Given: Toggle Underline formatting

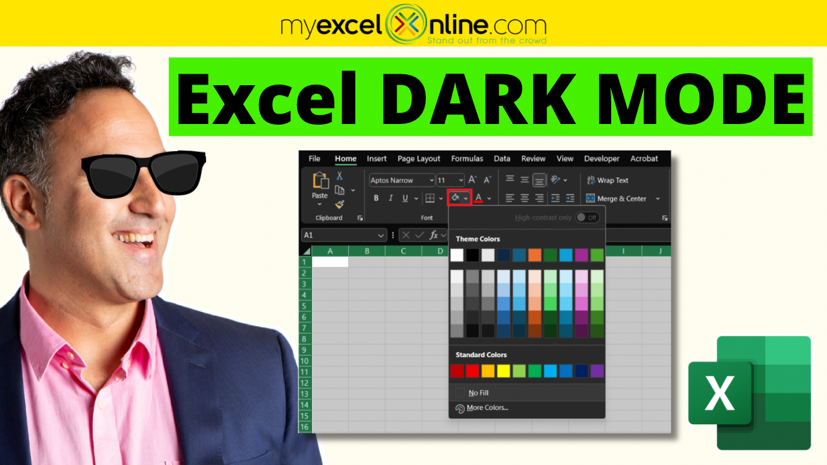Looking at the screenshot, I should [x=405, y=198].
